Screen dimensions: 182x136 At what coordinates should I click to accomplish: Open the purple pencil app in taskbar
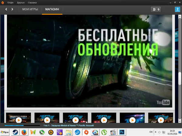click(x=60, y=132)
